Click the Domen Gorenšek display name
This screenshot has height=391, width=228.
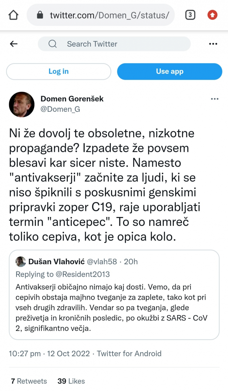point(72,99)
